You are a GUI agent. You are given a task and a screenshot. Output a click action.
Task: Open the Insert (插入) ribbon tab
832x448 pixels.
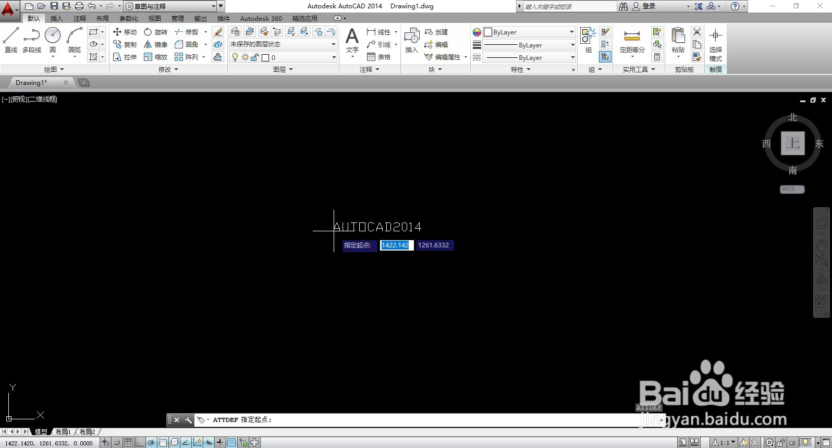[x=56, y=18]
